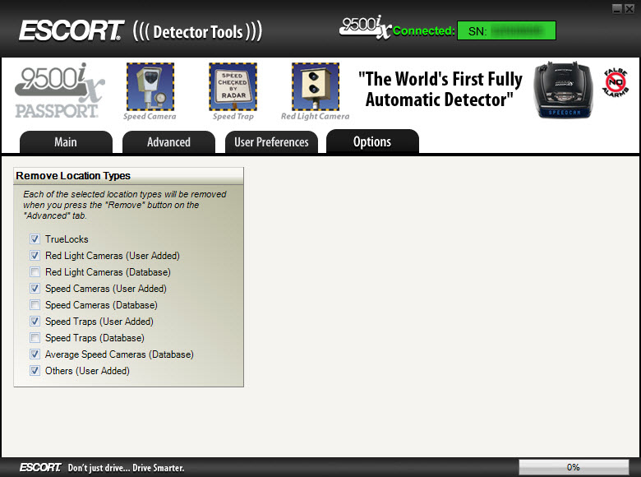Uncheck Others (User Added) checkbox
The image size is (641, 477).
point(35,371)
